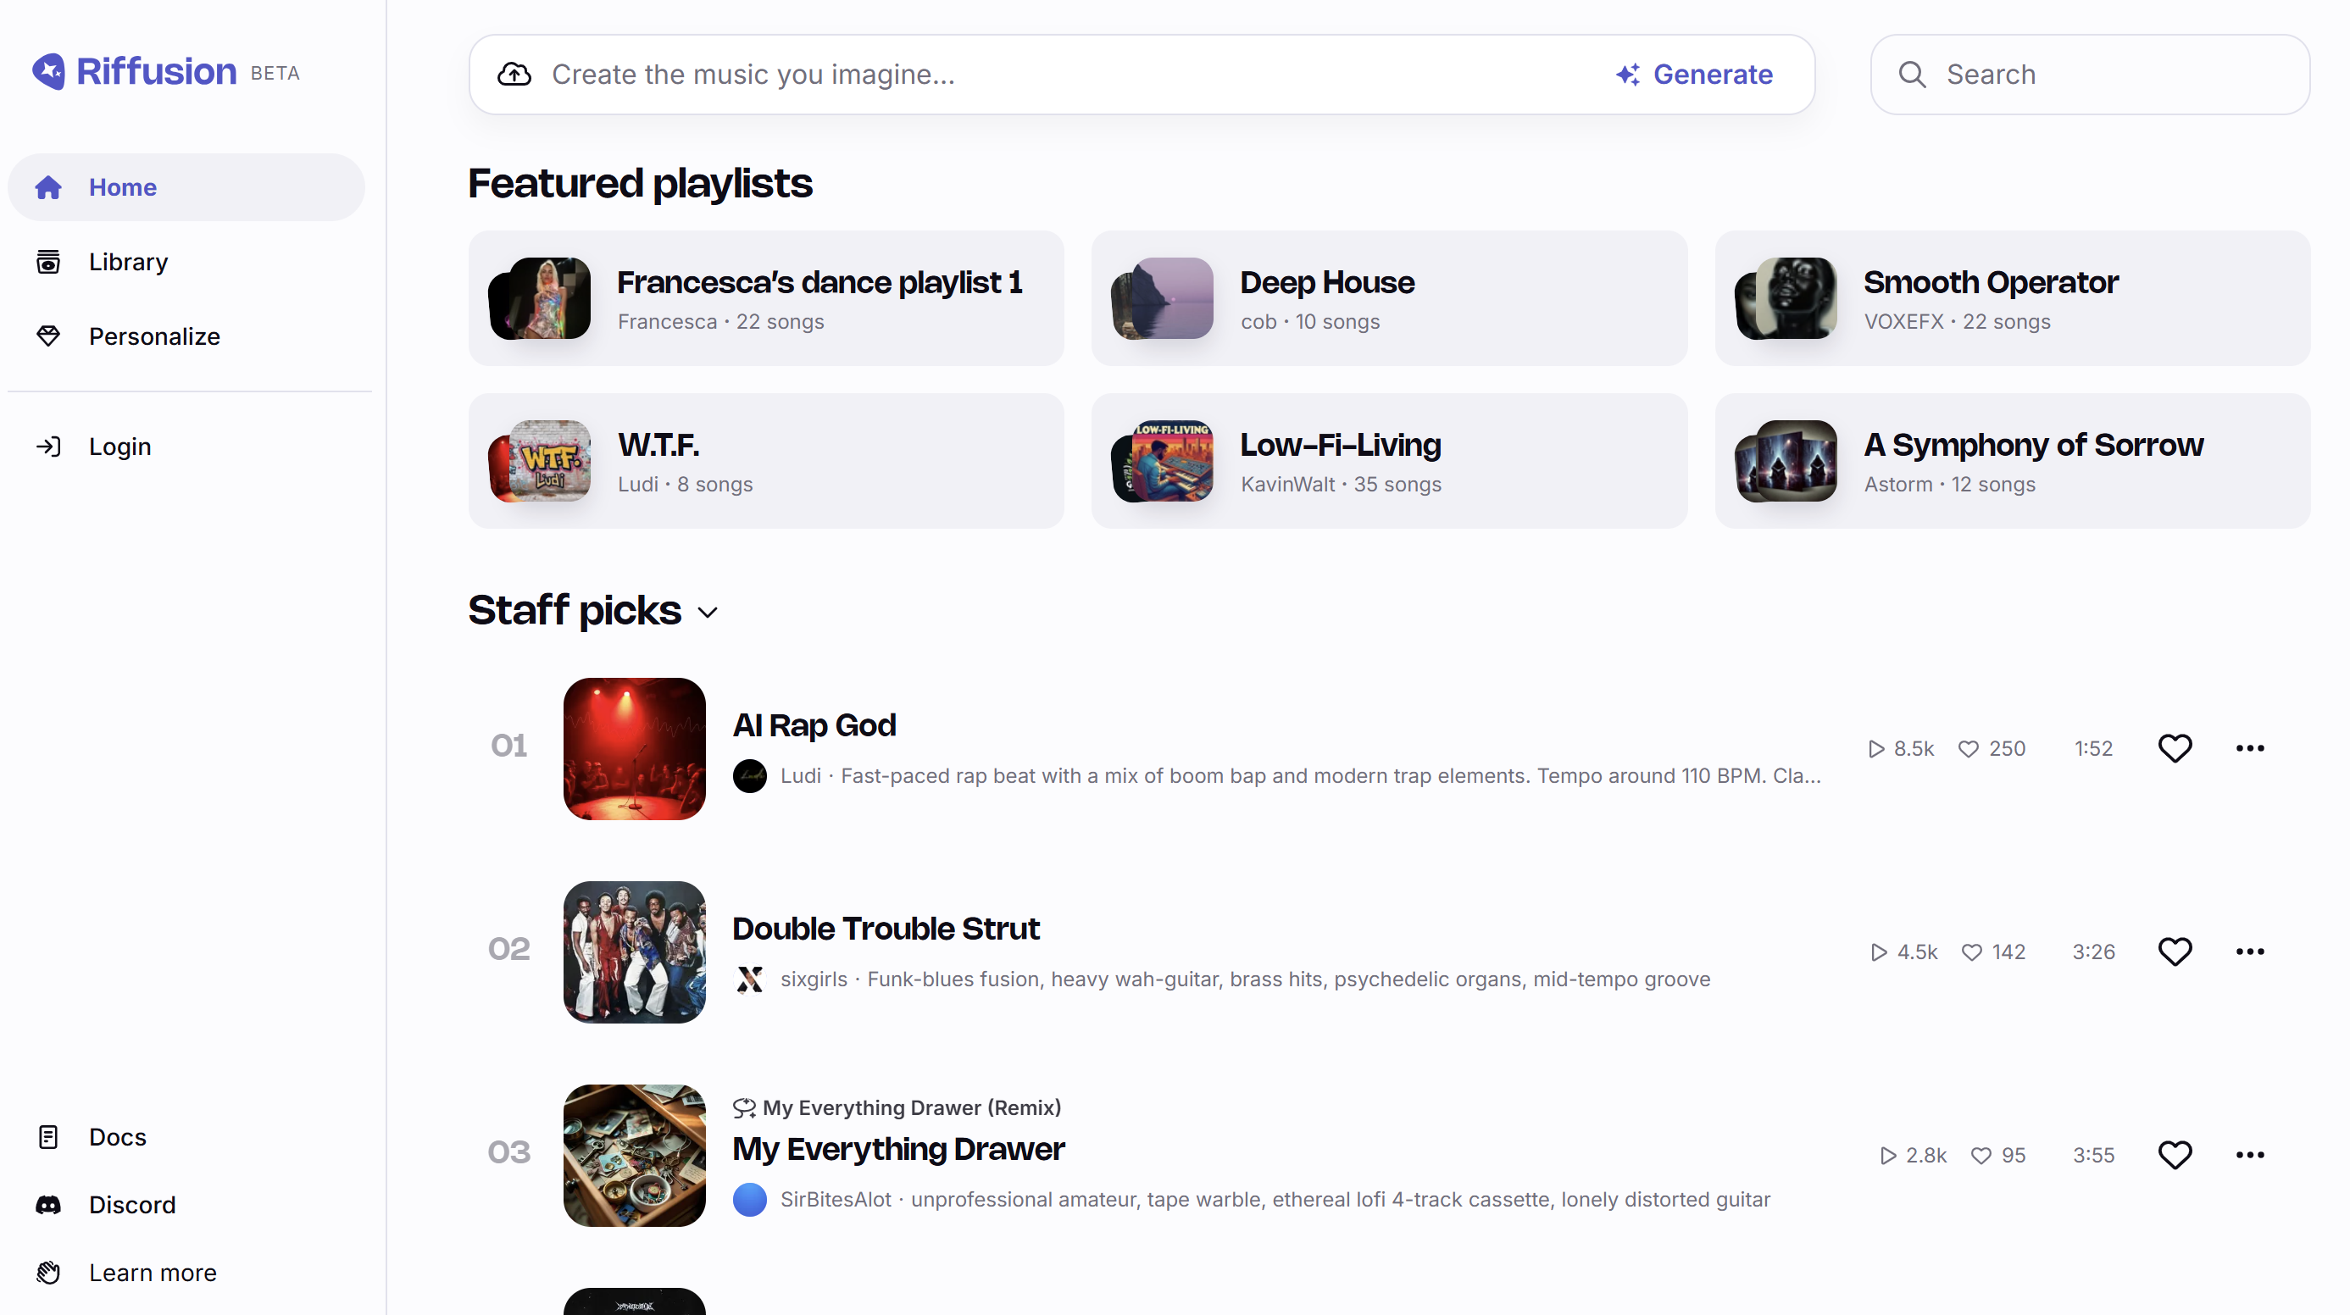Like the AI Rap God song

tap(2175, 748)
